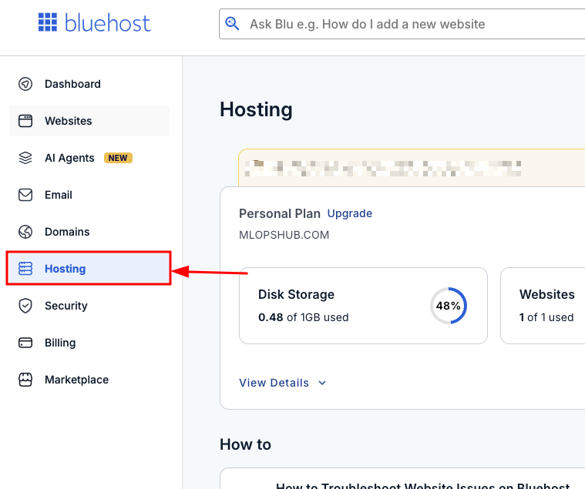Click the Websites browser window icon

tap(25, 121)
